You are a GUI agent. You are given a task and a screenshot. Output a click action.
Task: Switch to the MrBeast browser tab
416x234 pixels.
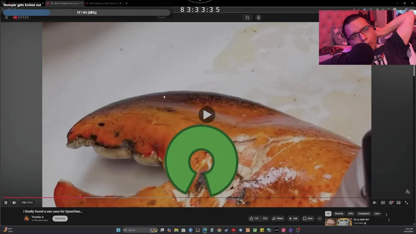[x=103, y=3]
